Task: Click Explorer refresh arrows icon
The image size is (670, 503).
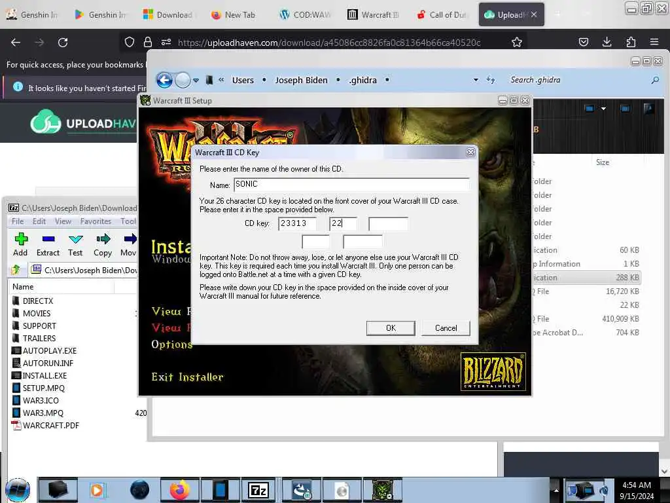Action: [x=491, y=80]
